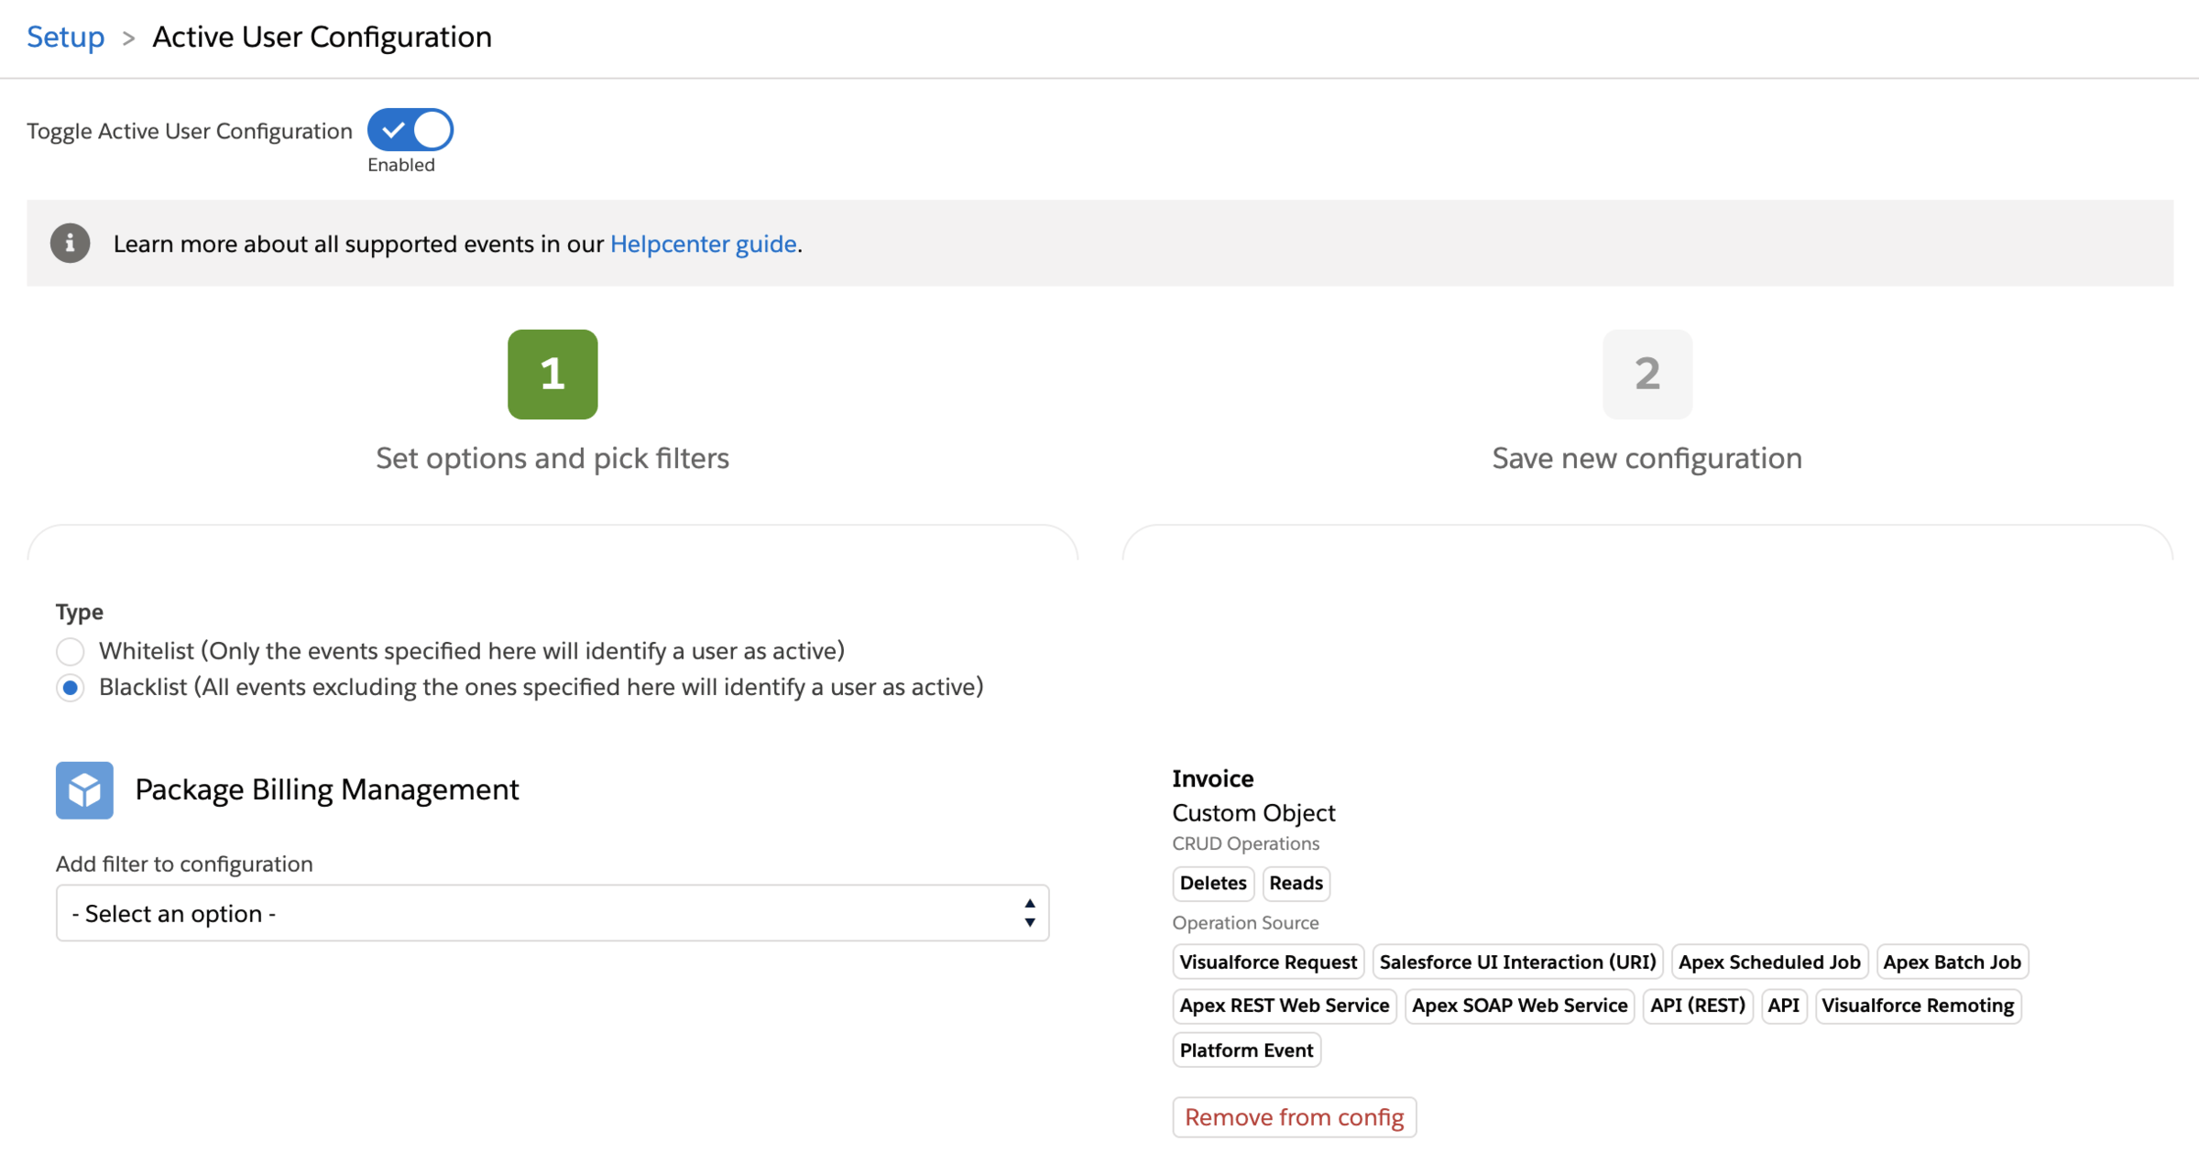Select the Whitelist radio option
Viewport: 2199px width, 1174px height.
71,651
